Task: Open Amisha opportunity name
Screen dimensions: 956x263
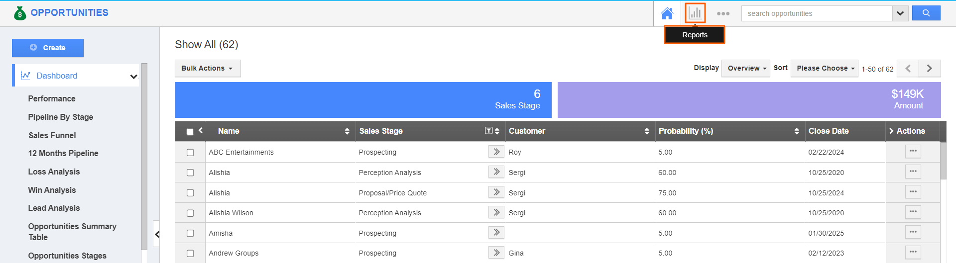Action: coord(221,233)
